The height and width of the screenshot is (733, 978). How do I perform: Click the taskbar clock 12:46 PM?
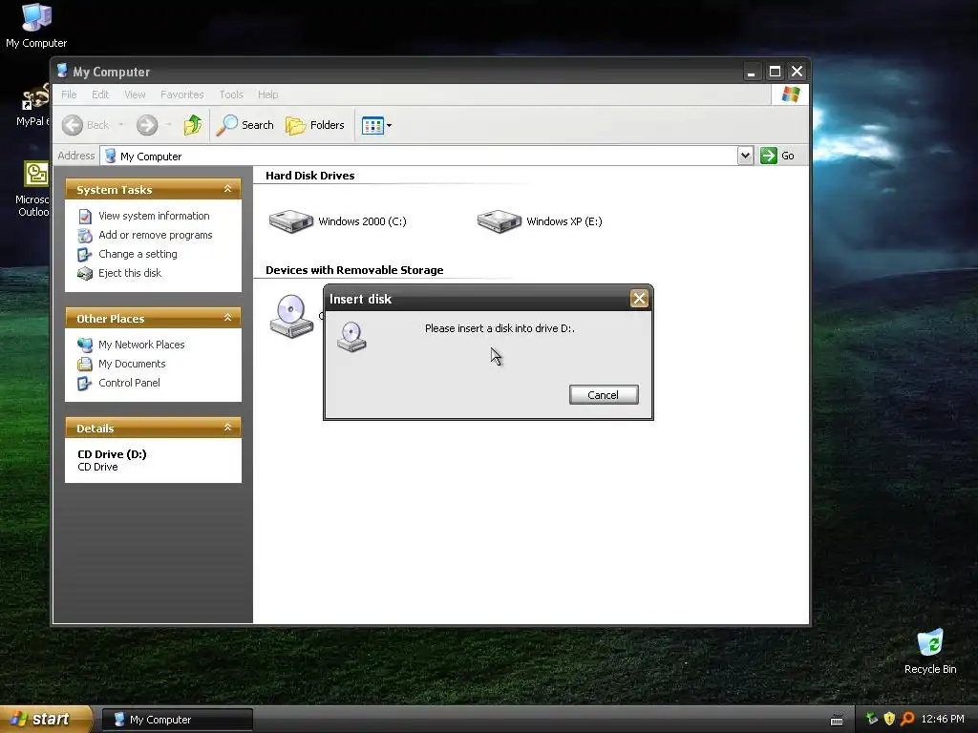(943, 720)
